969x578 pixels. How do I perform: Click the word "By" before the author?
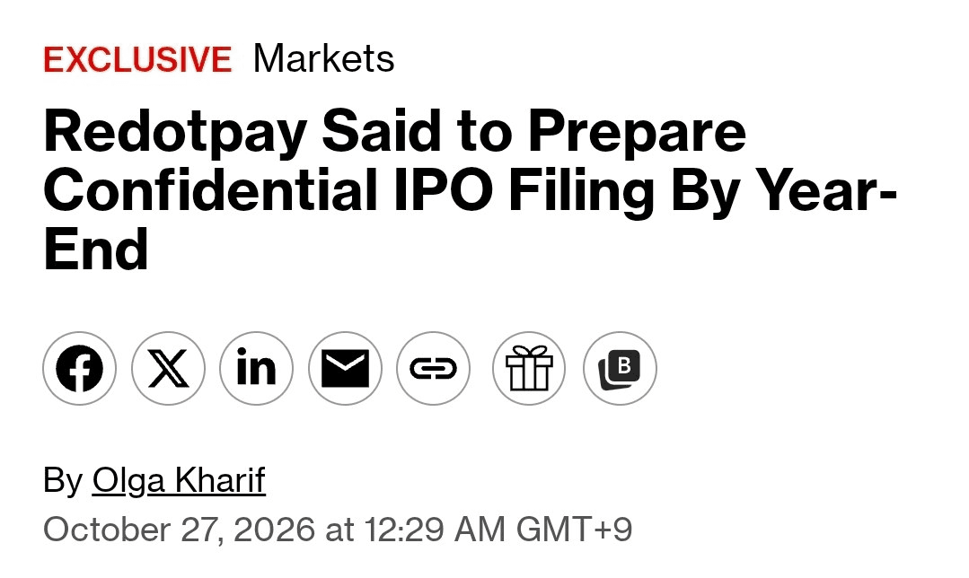point(63,480)
